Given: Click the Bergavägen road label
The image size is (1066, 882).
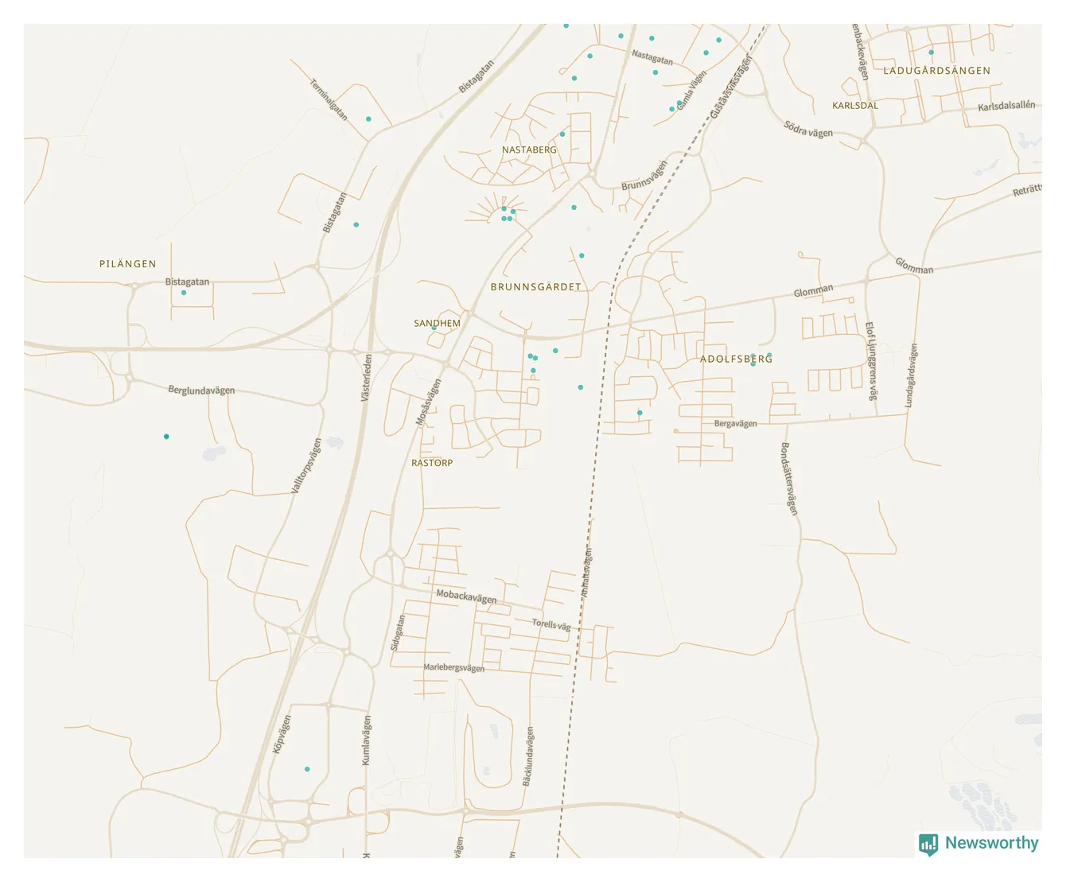Looking at the screenshot, I should 735,424.
